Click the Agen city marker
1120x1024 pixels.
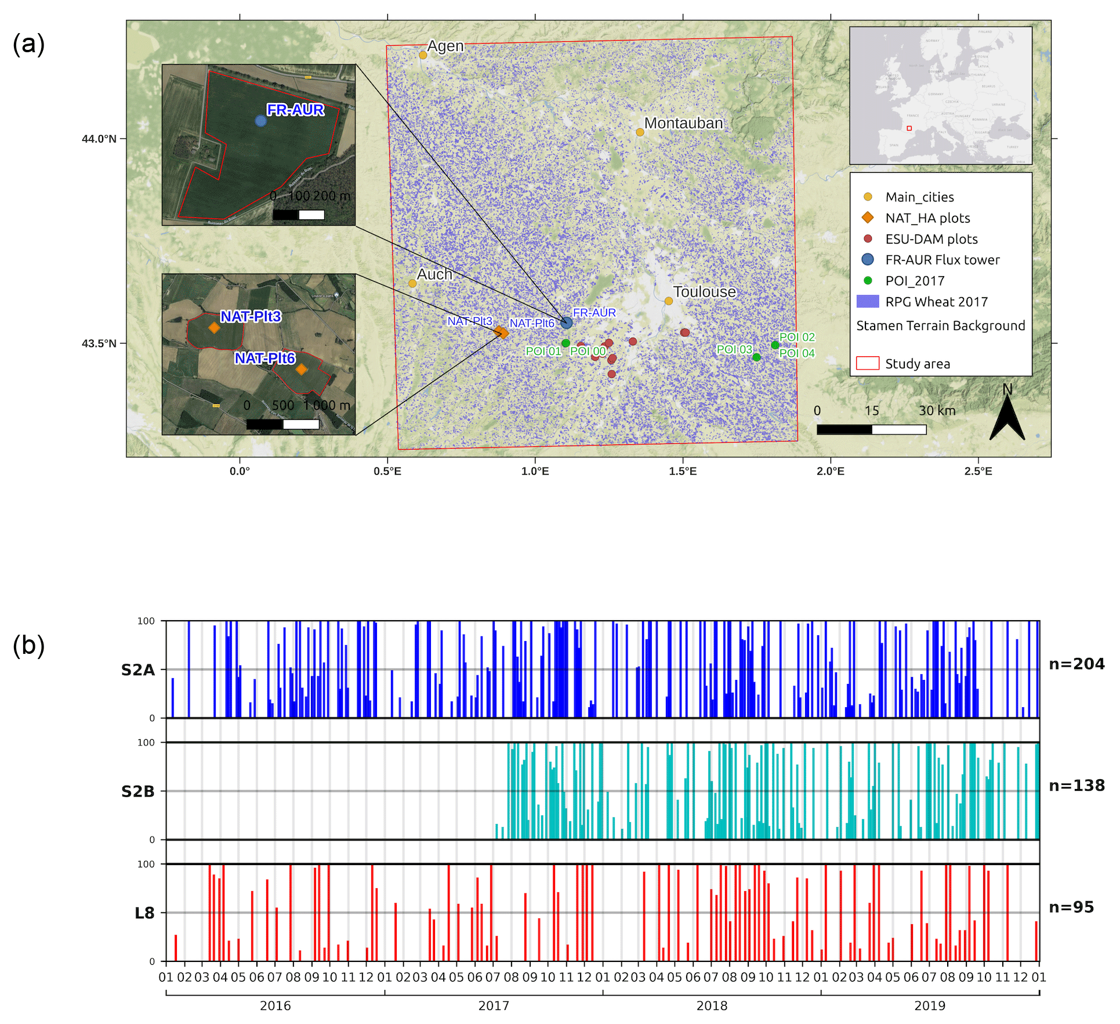423,56
